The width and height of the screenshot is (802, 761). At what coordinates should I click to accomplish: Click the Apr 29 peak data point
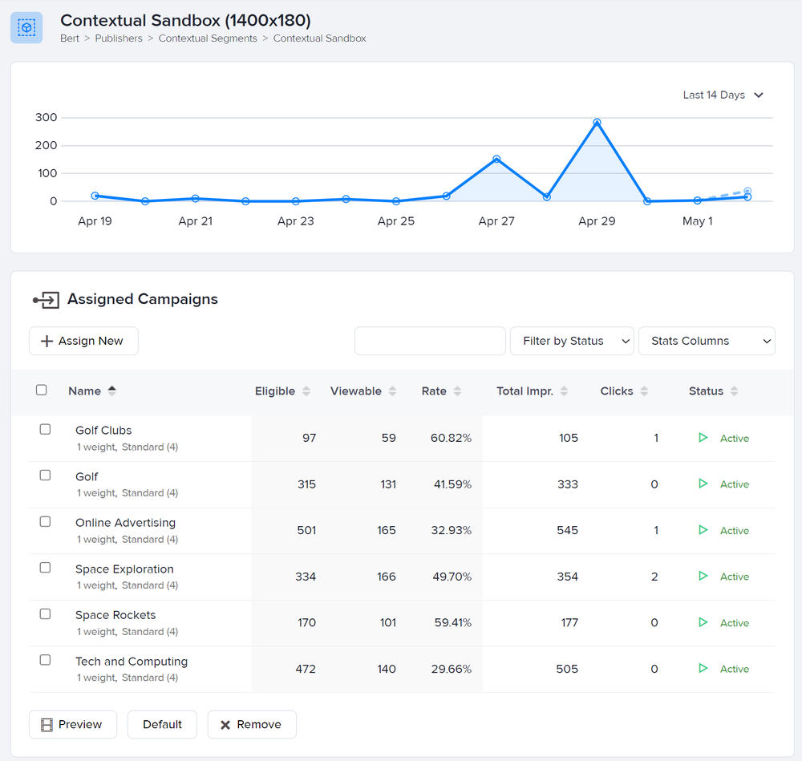pos(597,122)
